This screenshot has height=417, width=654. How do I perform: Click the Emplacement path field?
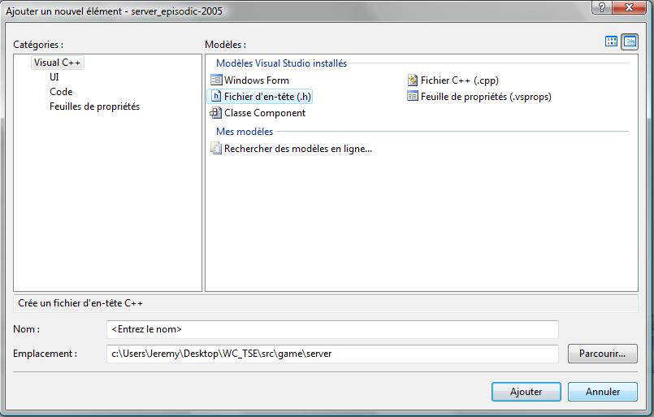332,354
